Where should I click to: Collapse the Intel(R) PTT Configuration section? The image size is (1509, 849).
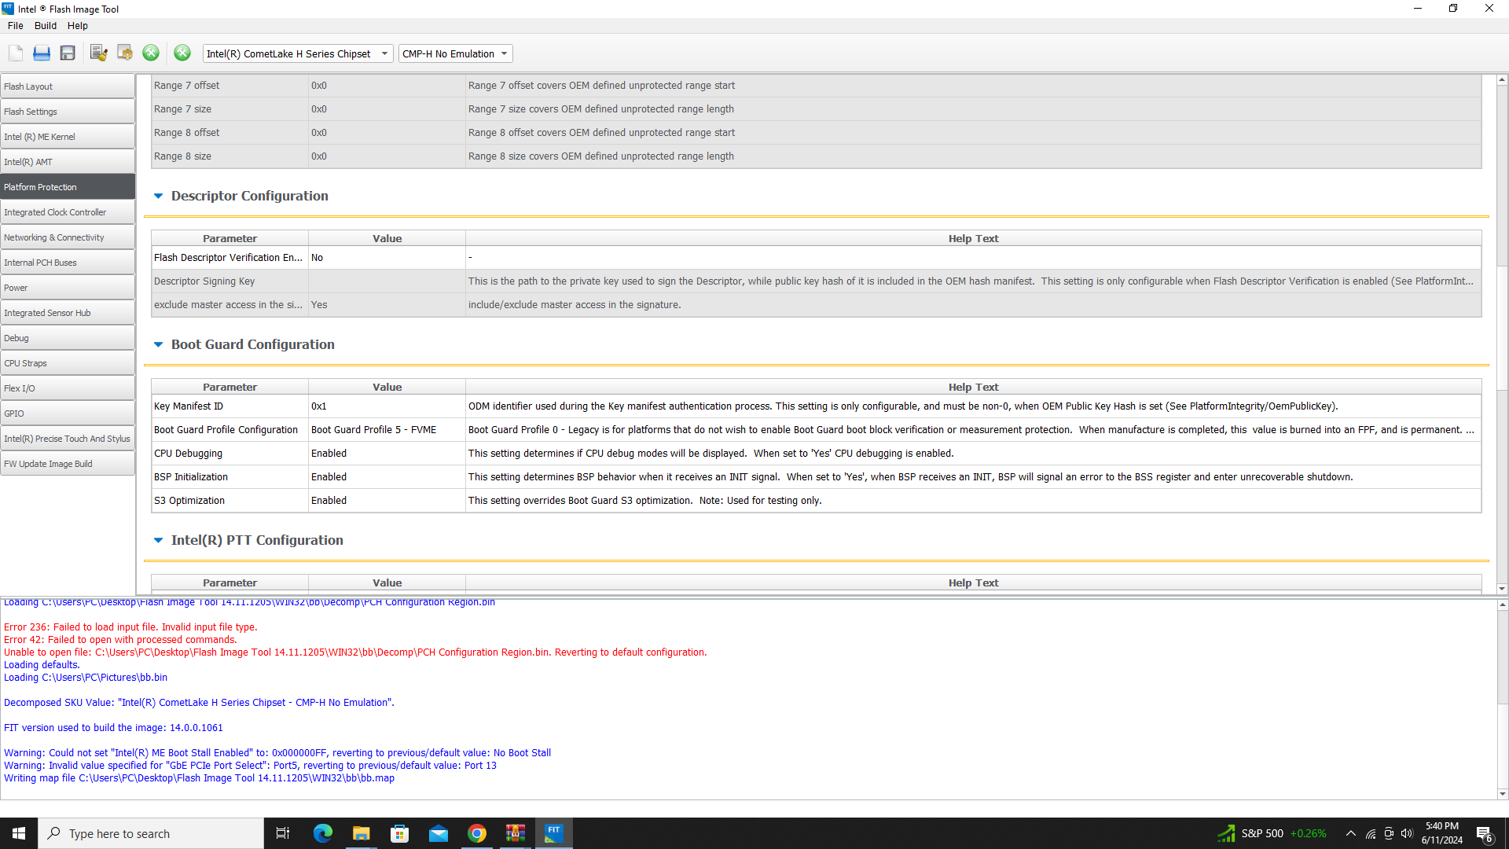click(158, 540)
